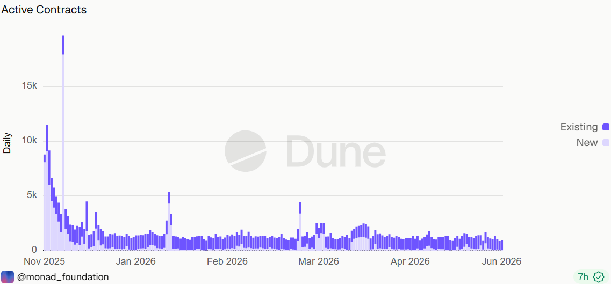
Task: Click the 15k y-axis label
Action: (x=29, y=86)
